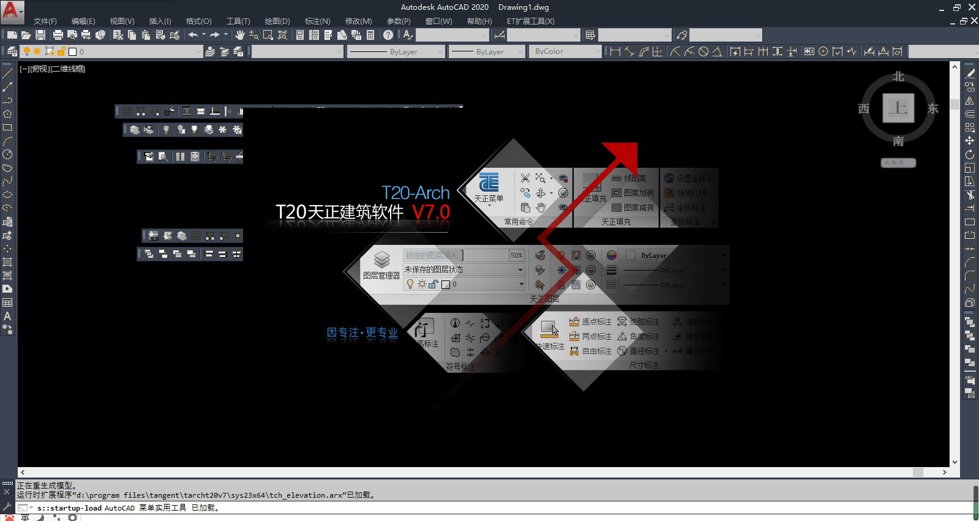Viewport: 979px width, 521px height.
Task: Save the drawing using the floppy disk icon
Action: click(40, 36)
